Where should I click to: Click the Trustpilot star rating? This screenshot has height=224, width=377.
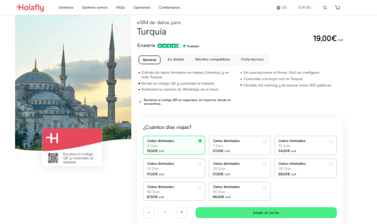pyautogui.click(x=169, y=46)
